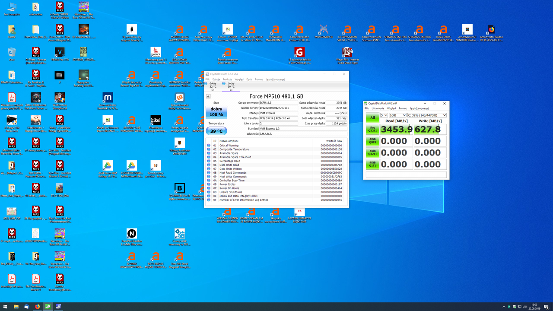Switch to the D: disk tab
The height and width of the screenshot is (311, 553).
[x=213, y=86]
